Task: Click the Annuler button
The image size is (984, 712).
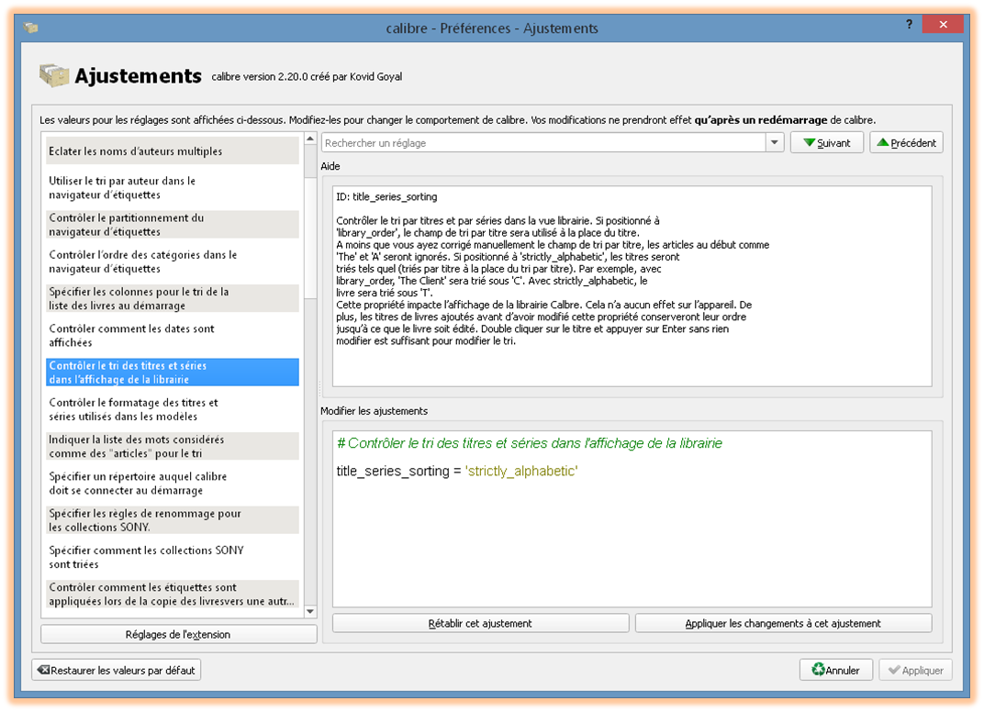Action: (836, 670)
